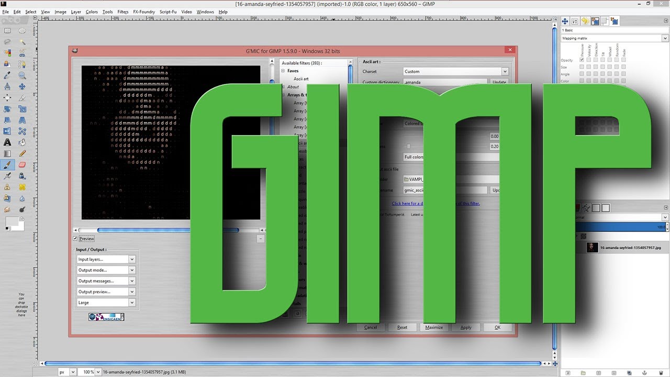Open the Filters menu
The width and height of the screenshot is (670, 377).
click(x=123, y=12)
